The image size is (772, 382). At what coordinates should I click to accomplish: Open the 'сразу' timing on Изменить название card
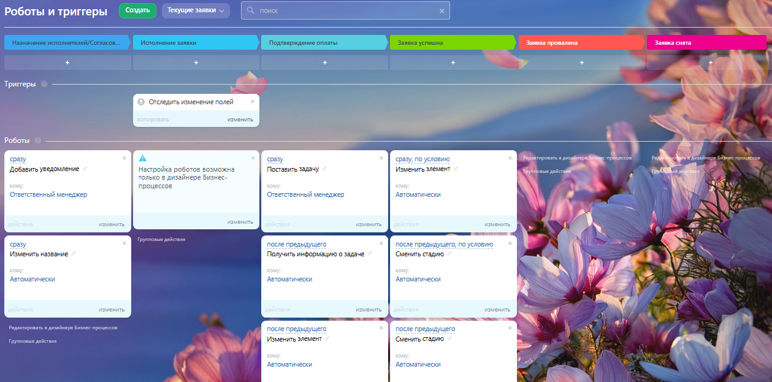coord(18,244)
